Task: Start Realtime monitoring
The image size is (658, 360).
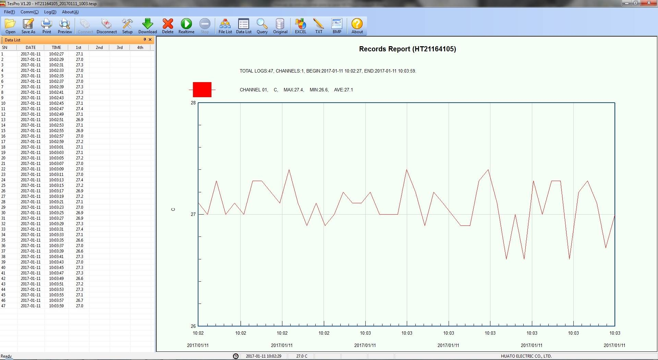Action: click(x=186, y=26)
